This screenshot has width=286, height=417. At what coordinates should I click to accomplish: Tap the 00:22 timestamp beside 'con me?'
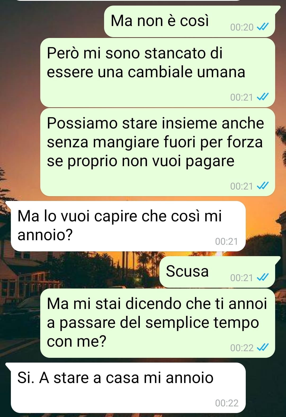point(242,347)
